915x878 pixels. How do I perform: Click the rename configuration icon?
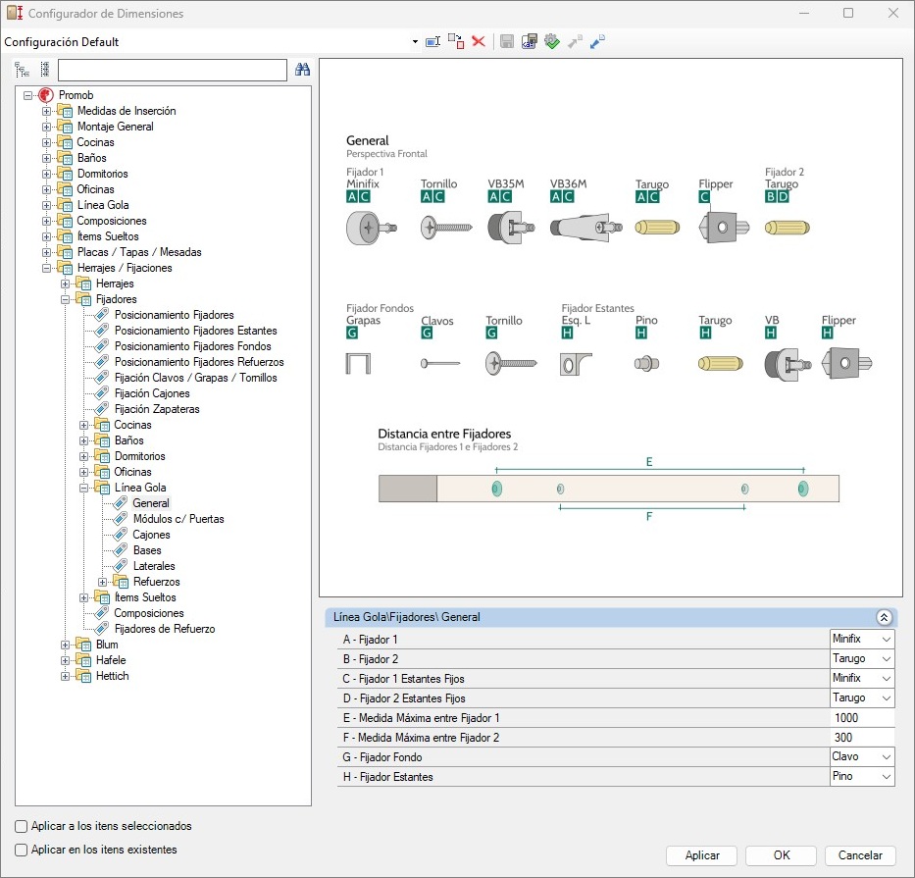coord(432,42)
